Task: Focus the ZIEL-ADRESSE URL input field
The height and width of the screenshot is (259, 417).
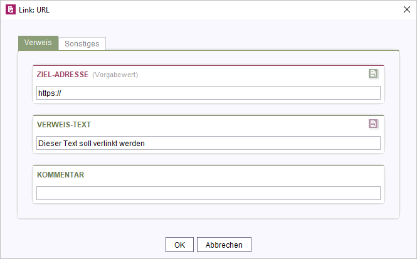Action: tap(208, 93)
